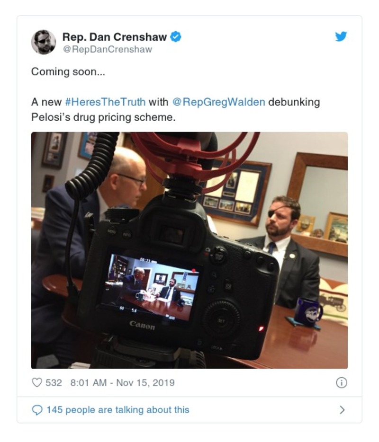Click the Twitter bird logo
Screen dimensions: 379x442
[341, 36]
